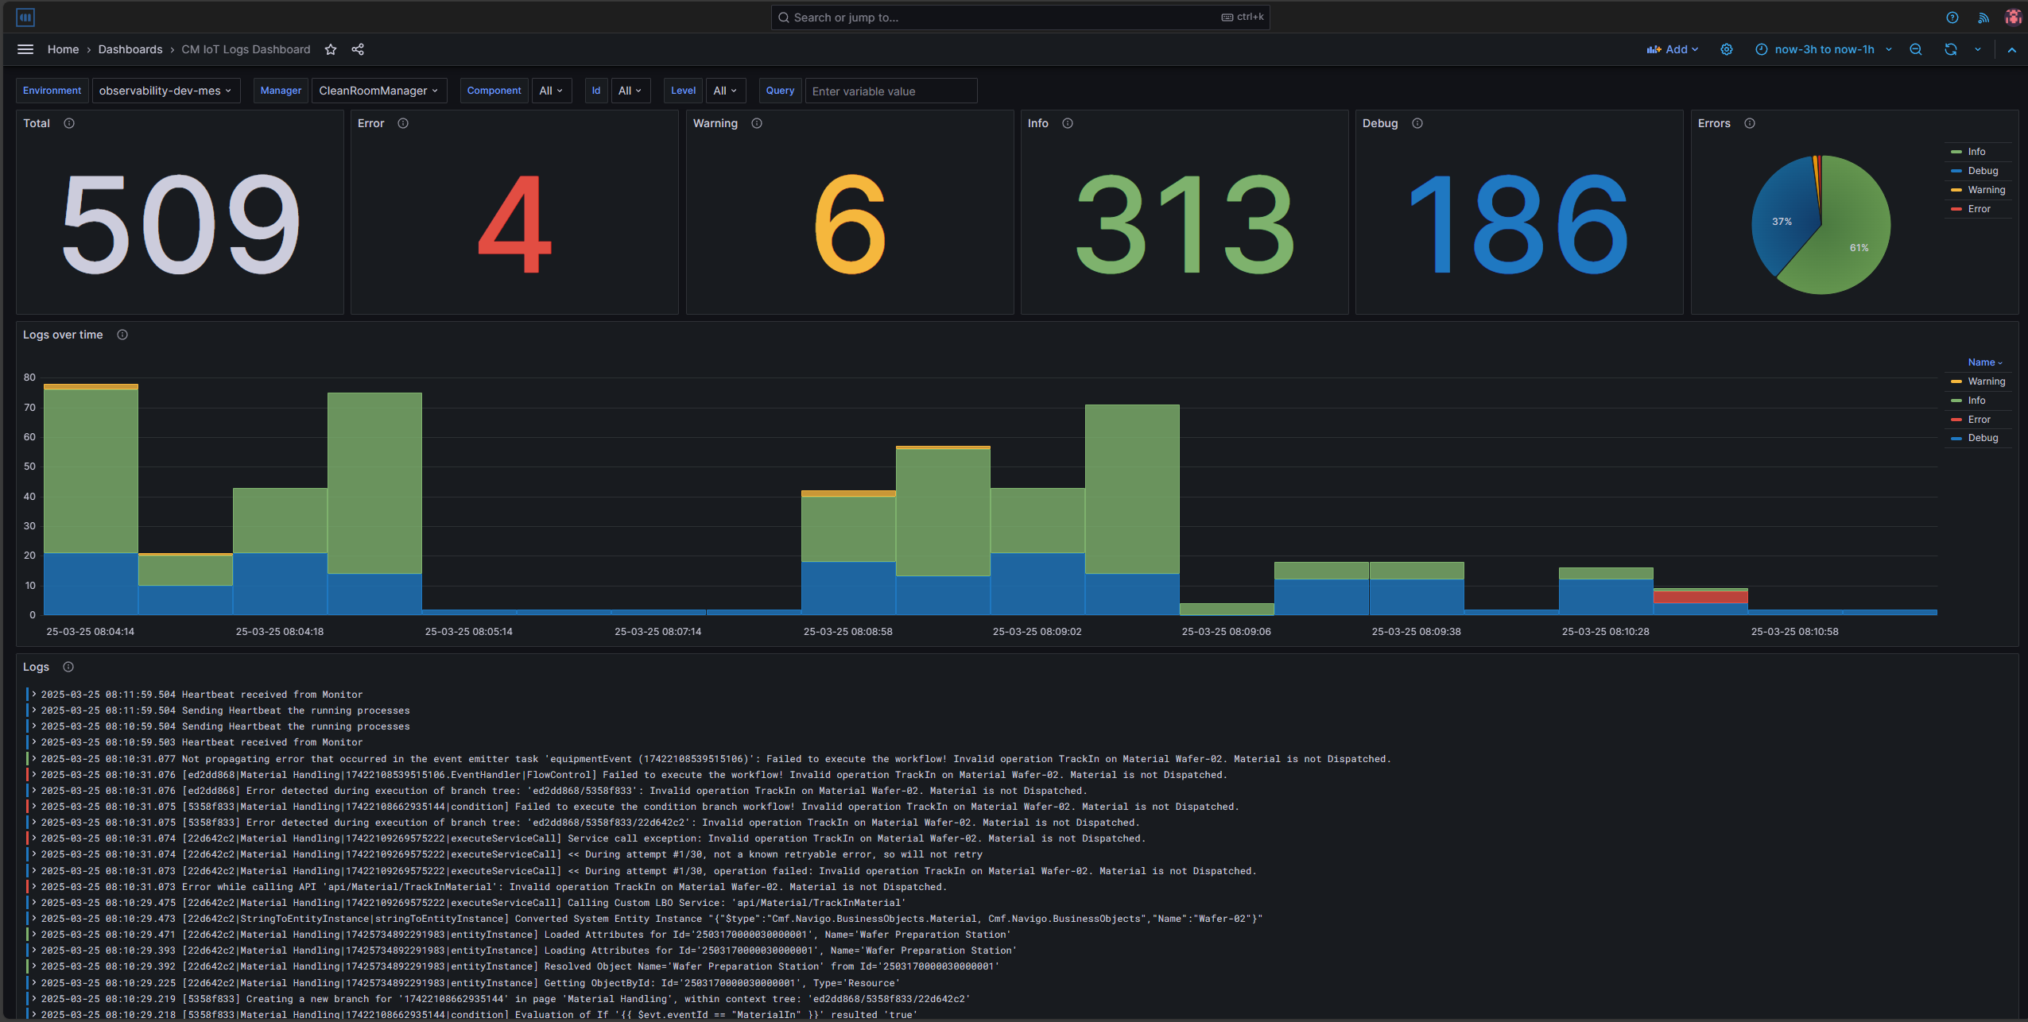Click the yellow swatch beside Warning legend entry
Viewport: 2028px width, 1022px height.
click(x=1957, y=381)
